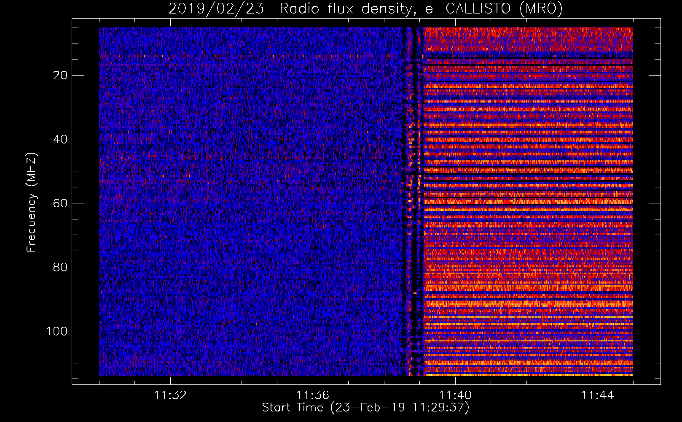Click the 100 MHz frequency tick label
This screenshot has width=682, height=422.
(57, 331)
